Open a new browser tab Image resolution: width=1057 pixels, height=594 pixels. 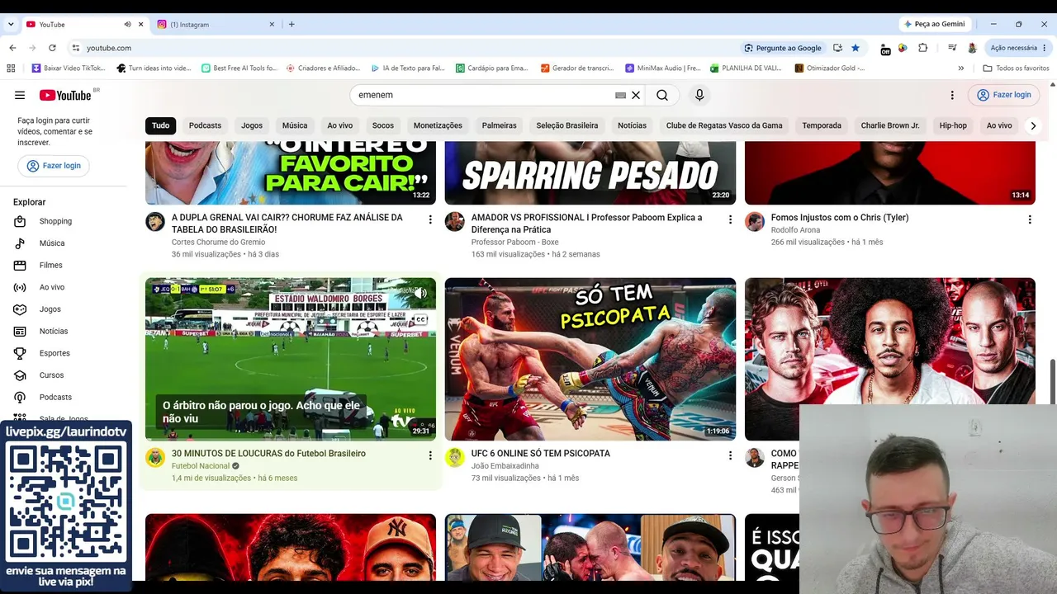(292, 25)
